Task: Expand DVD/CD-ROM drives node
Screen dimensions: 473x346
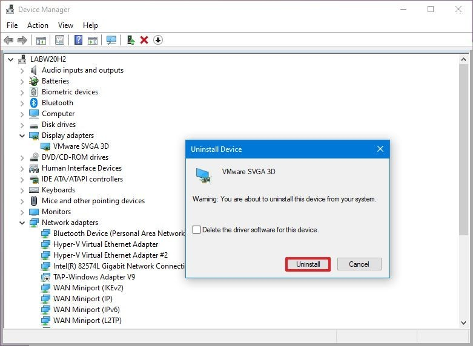Action: (22, 157)
